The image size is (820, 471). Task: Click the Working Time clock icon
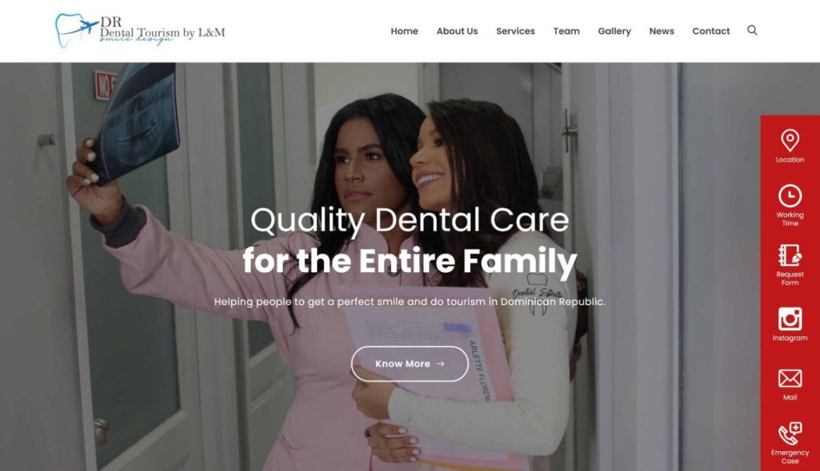(790, 196)
